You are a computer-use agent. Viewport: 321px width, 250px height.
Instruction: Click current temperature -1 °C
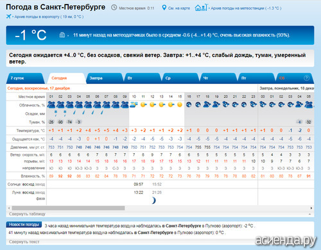pyautogui.click(x=31, y=35)
